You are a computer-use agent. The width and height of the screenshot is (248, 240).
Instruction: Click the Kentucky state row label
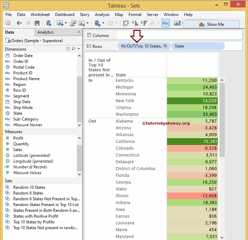[125, 80]
